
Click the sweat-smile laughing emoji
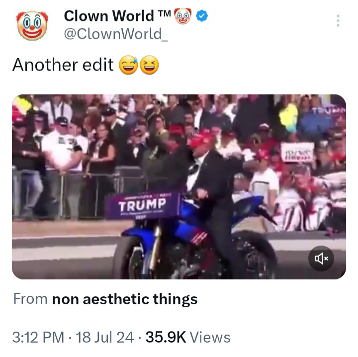(128, 65)
